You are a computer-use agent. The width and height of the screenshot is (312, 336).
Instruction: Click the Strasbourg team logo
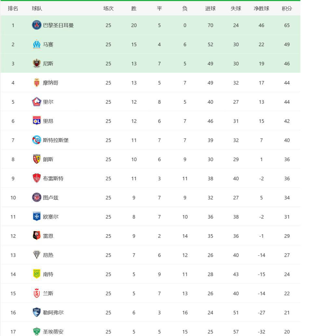coord(37,140)
